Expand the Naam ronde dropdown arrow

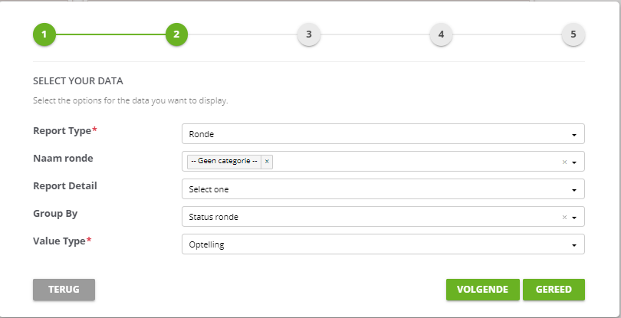574,162
